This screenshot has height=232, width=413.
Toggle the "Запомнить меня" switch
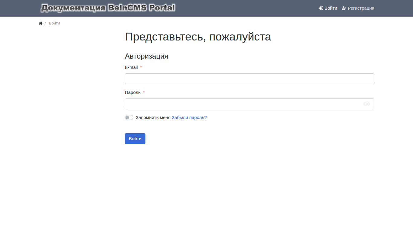(129, 118)
